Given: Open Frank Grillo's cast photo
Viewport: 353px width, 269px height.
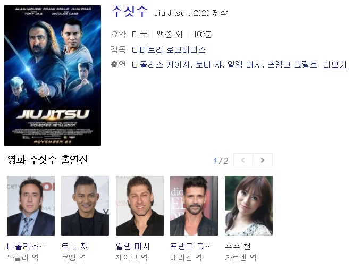Looking at the screenshot, I should tap(194, 206).
